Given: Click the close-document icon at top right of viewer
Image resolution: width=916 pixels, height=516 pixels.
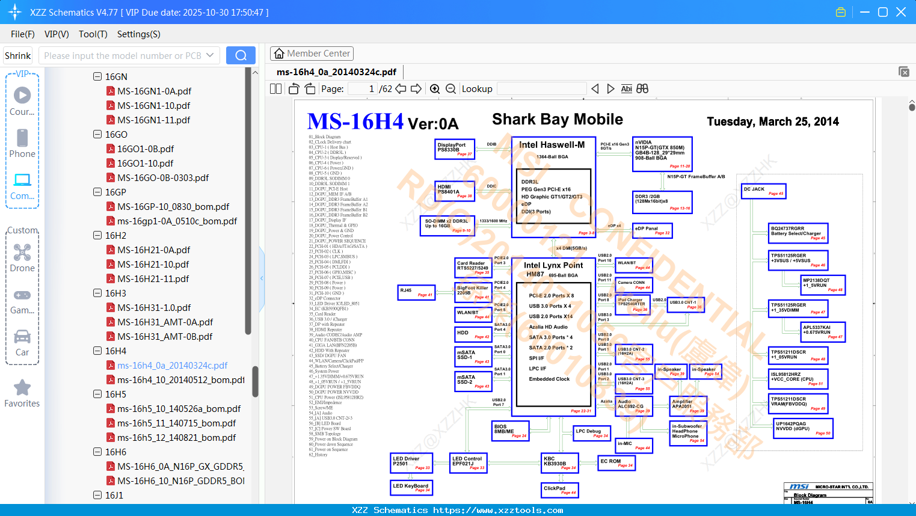Looking at the screenshot, I should [x=904, y=72].
